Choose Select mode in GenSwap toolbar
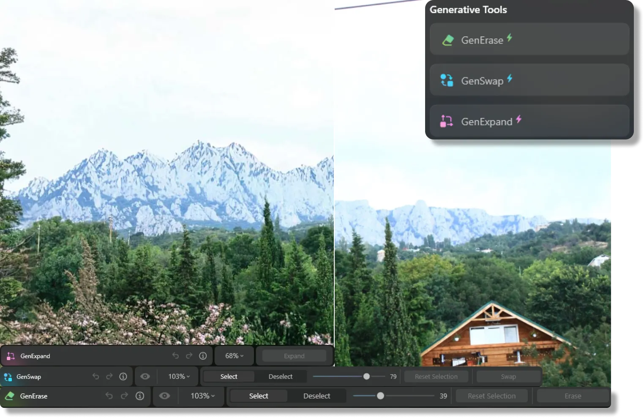This screenshot has height=418, width=644. [229, 376]
